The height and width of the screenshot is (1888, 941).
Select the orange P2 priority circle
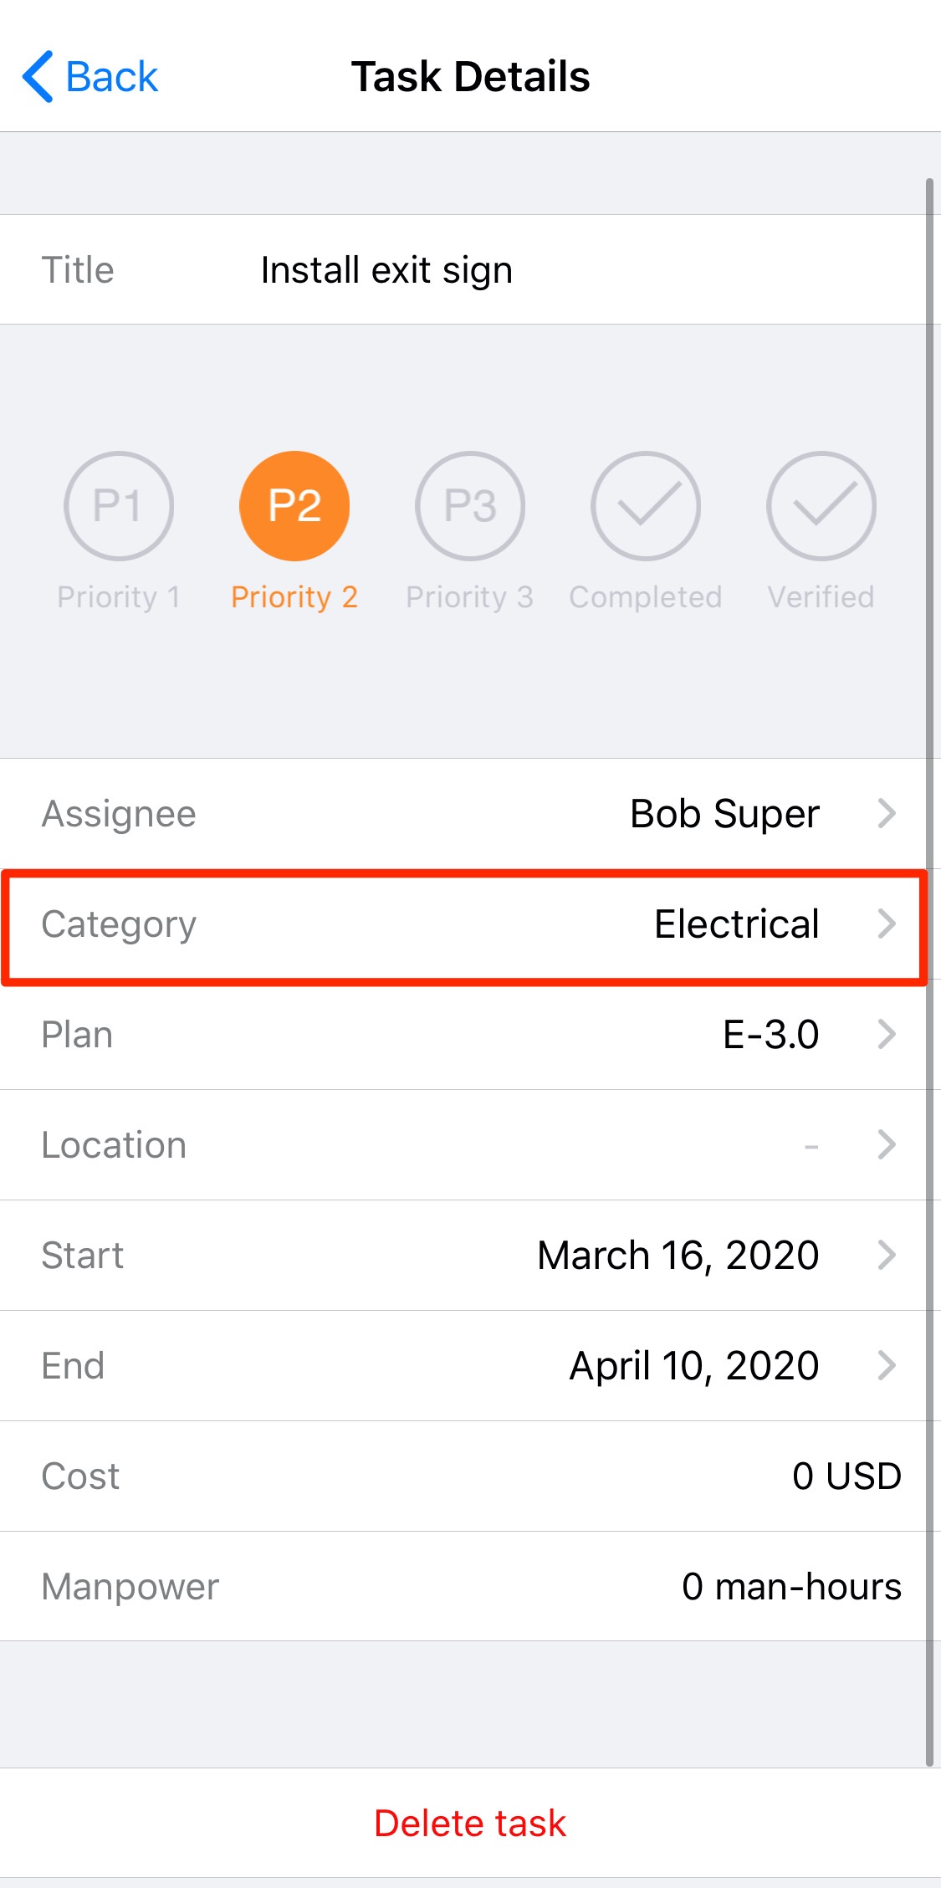click(x=294, y=506)
